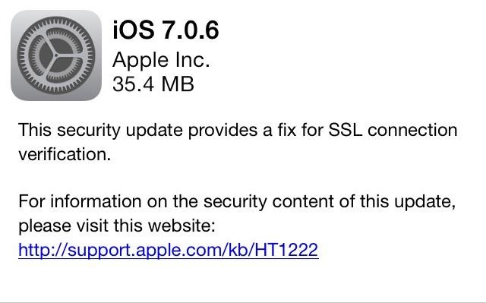The width and height of the screenshot is (486, 303).
Task: Click the '7.0.6' version number
Action: (191, 30)
